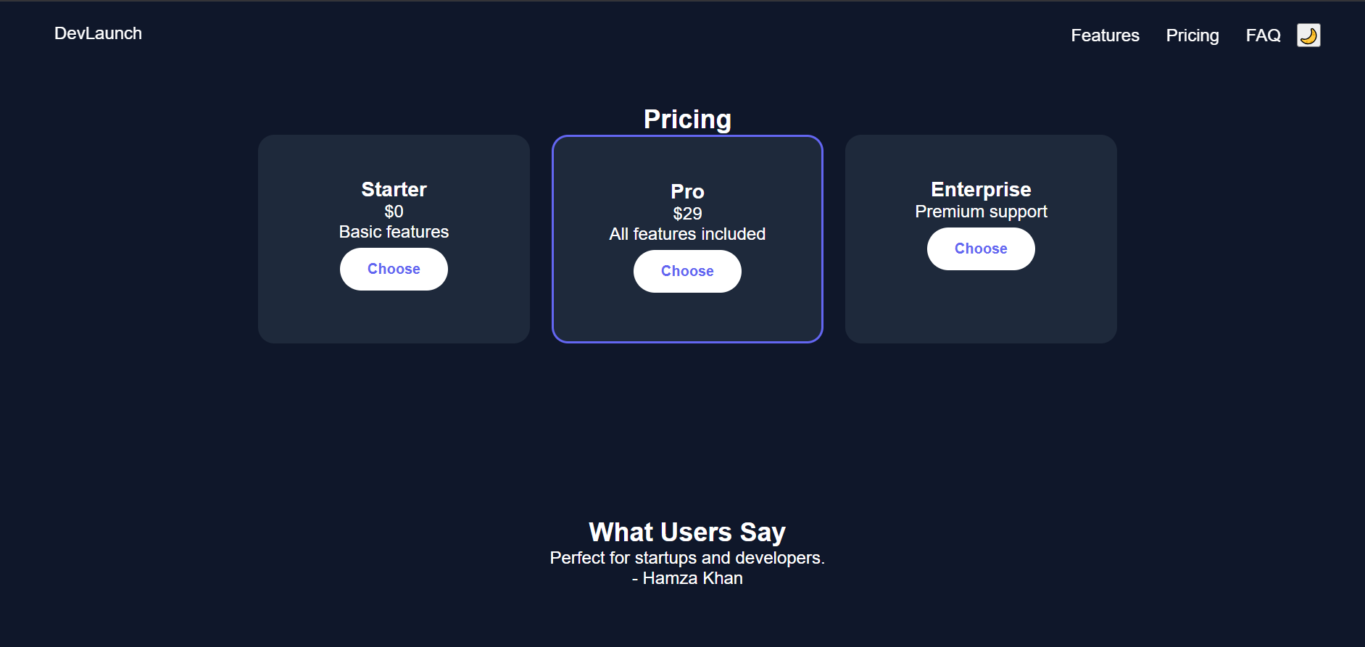
Task: Select the Starter plan title
Action: [394, 189]
